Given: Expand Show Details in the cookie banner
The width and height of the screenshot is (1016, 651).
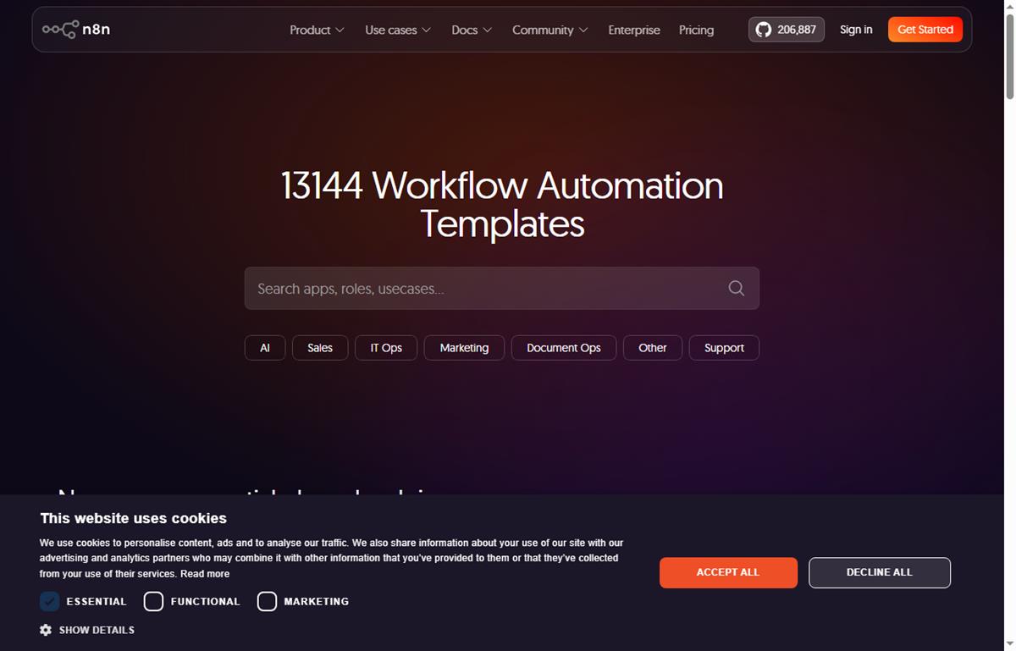Looking at the screenshot, I should click(97, 630).
